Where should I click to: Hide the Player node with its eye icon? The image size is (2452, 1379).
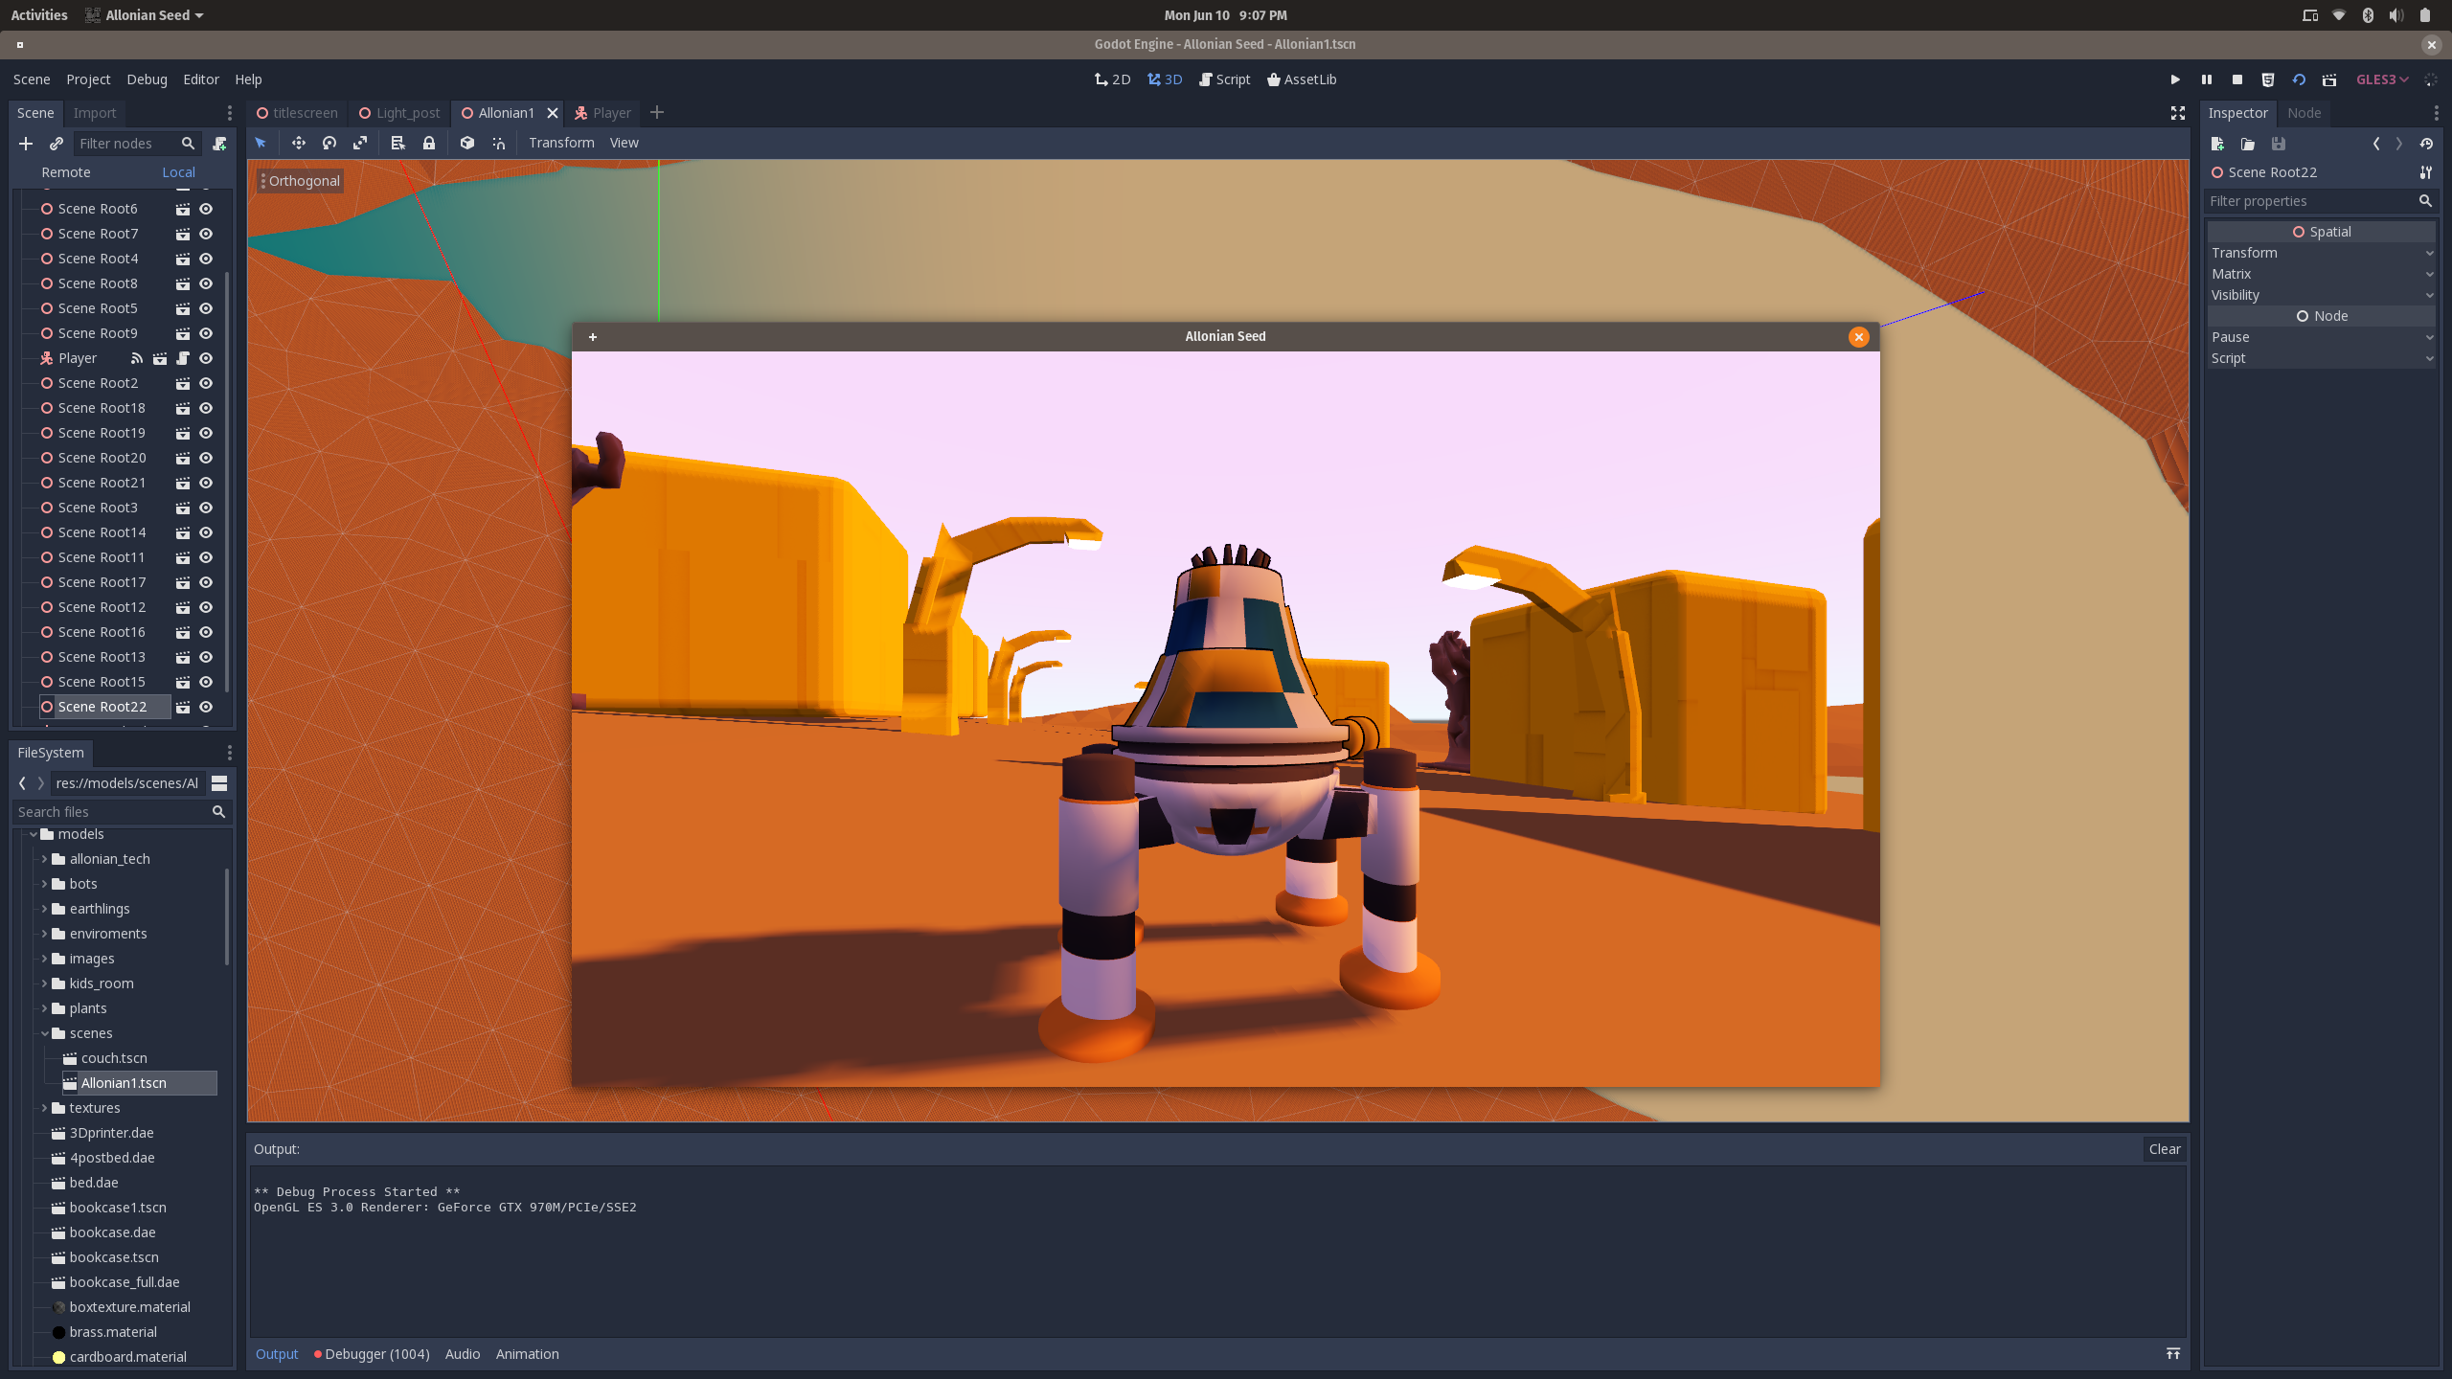point(206,358)
